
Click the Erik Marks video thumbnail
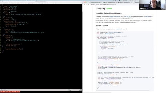pos(153,5)
